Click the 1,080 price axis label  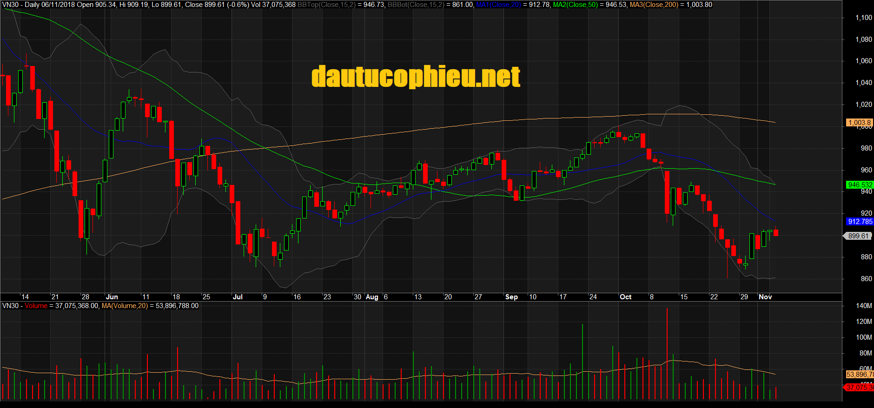[x=864, y=39]
